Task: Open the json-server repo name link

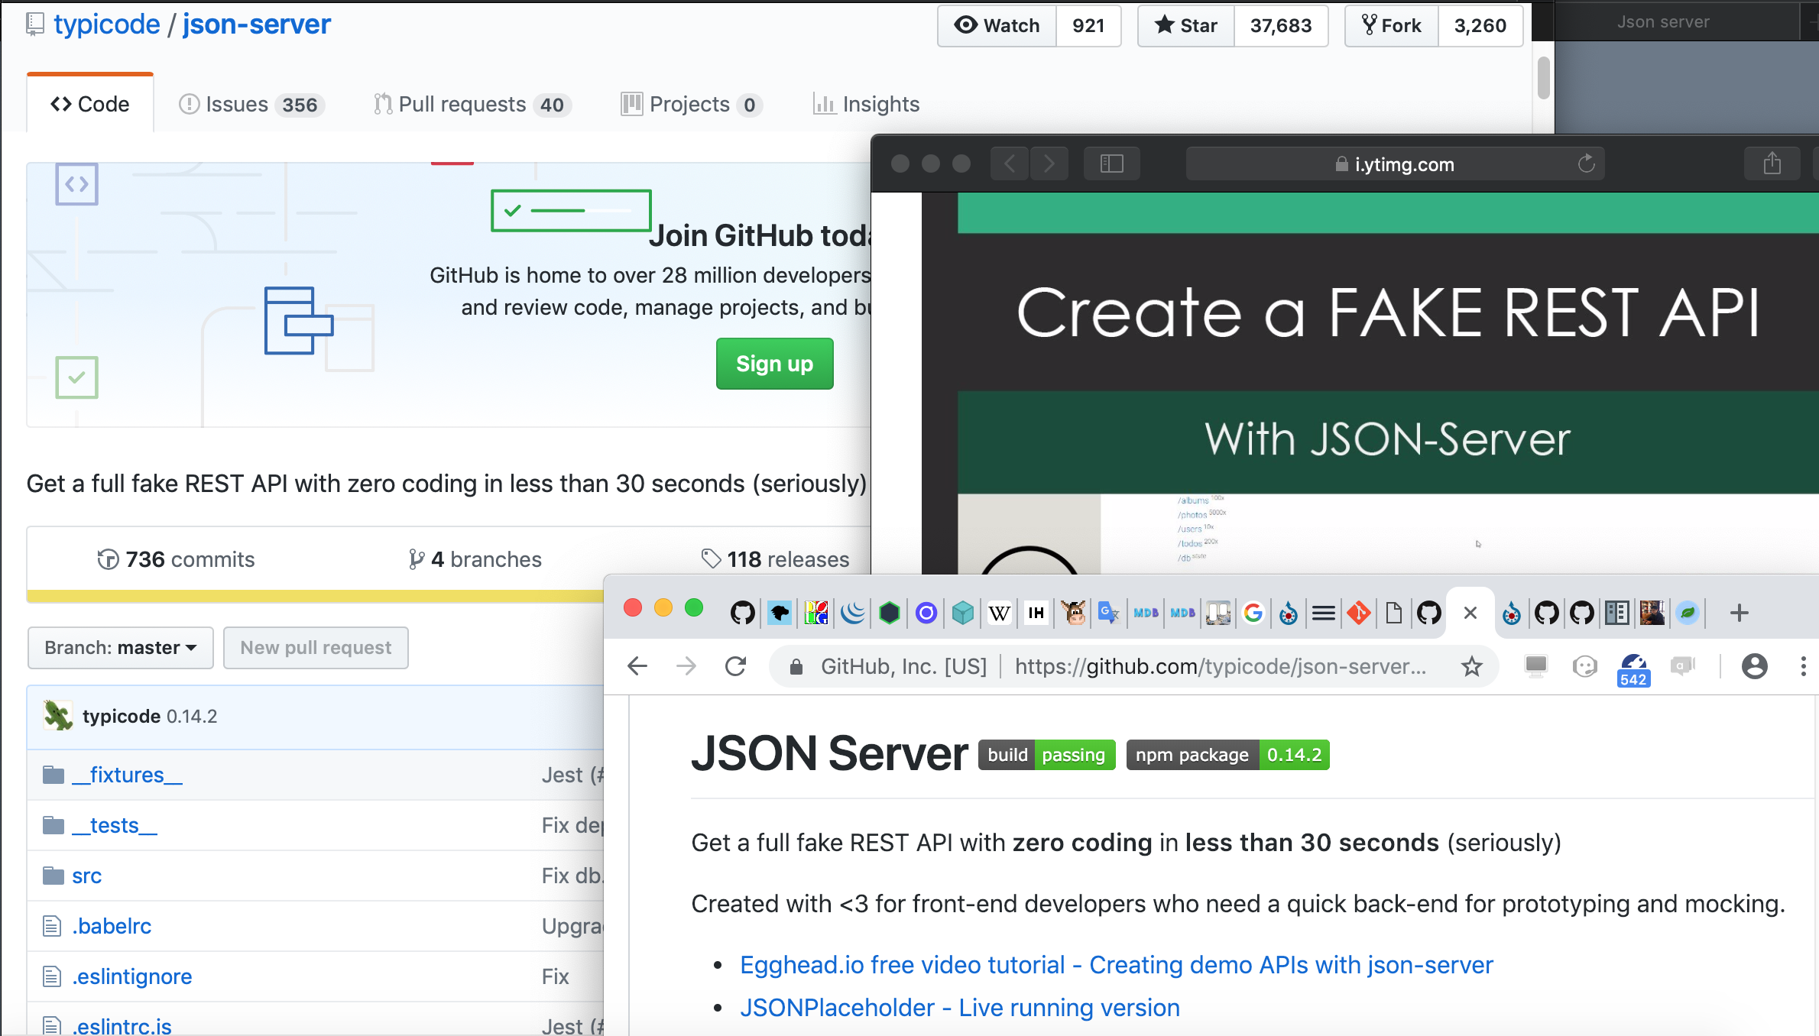Action: click(x=257, y=24)
